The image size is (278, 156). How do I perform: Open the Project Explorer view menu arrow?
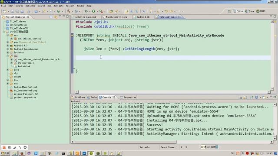60,16
